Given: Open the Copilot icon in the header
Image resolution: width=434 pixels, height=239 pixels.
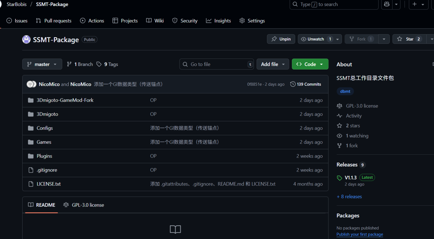Looking at the screenshot, I should pos(387,4).
